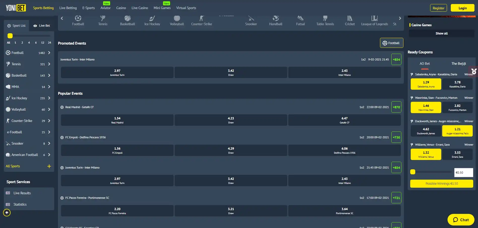Open the Table Tennis carousel icon
Image resolution: width=478 pixels, height=228 pixels.
coord(325,18)
